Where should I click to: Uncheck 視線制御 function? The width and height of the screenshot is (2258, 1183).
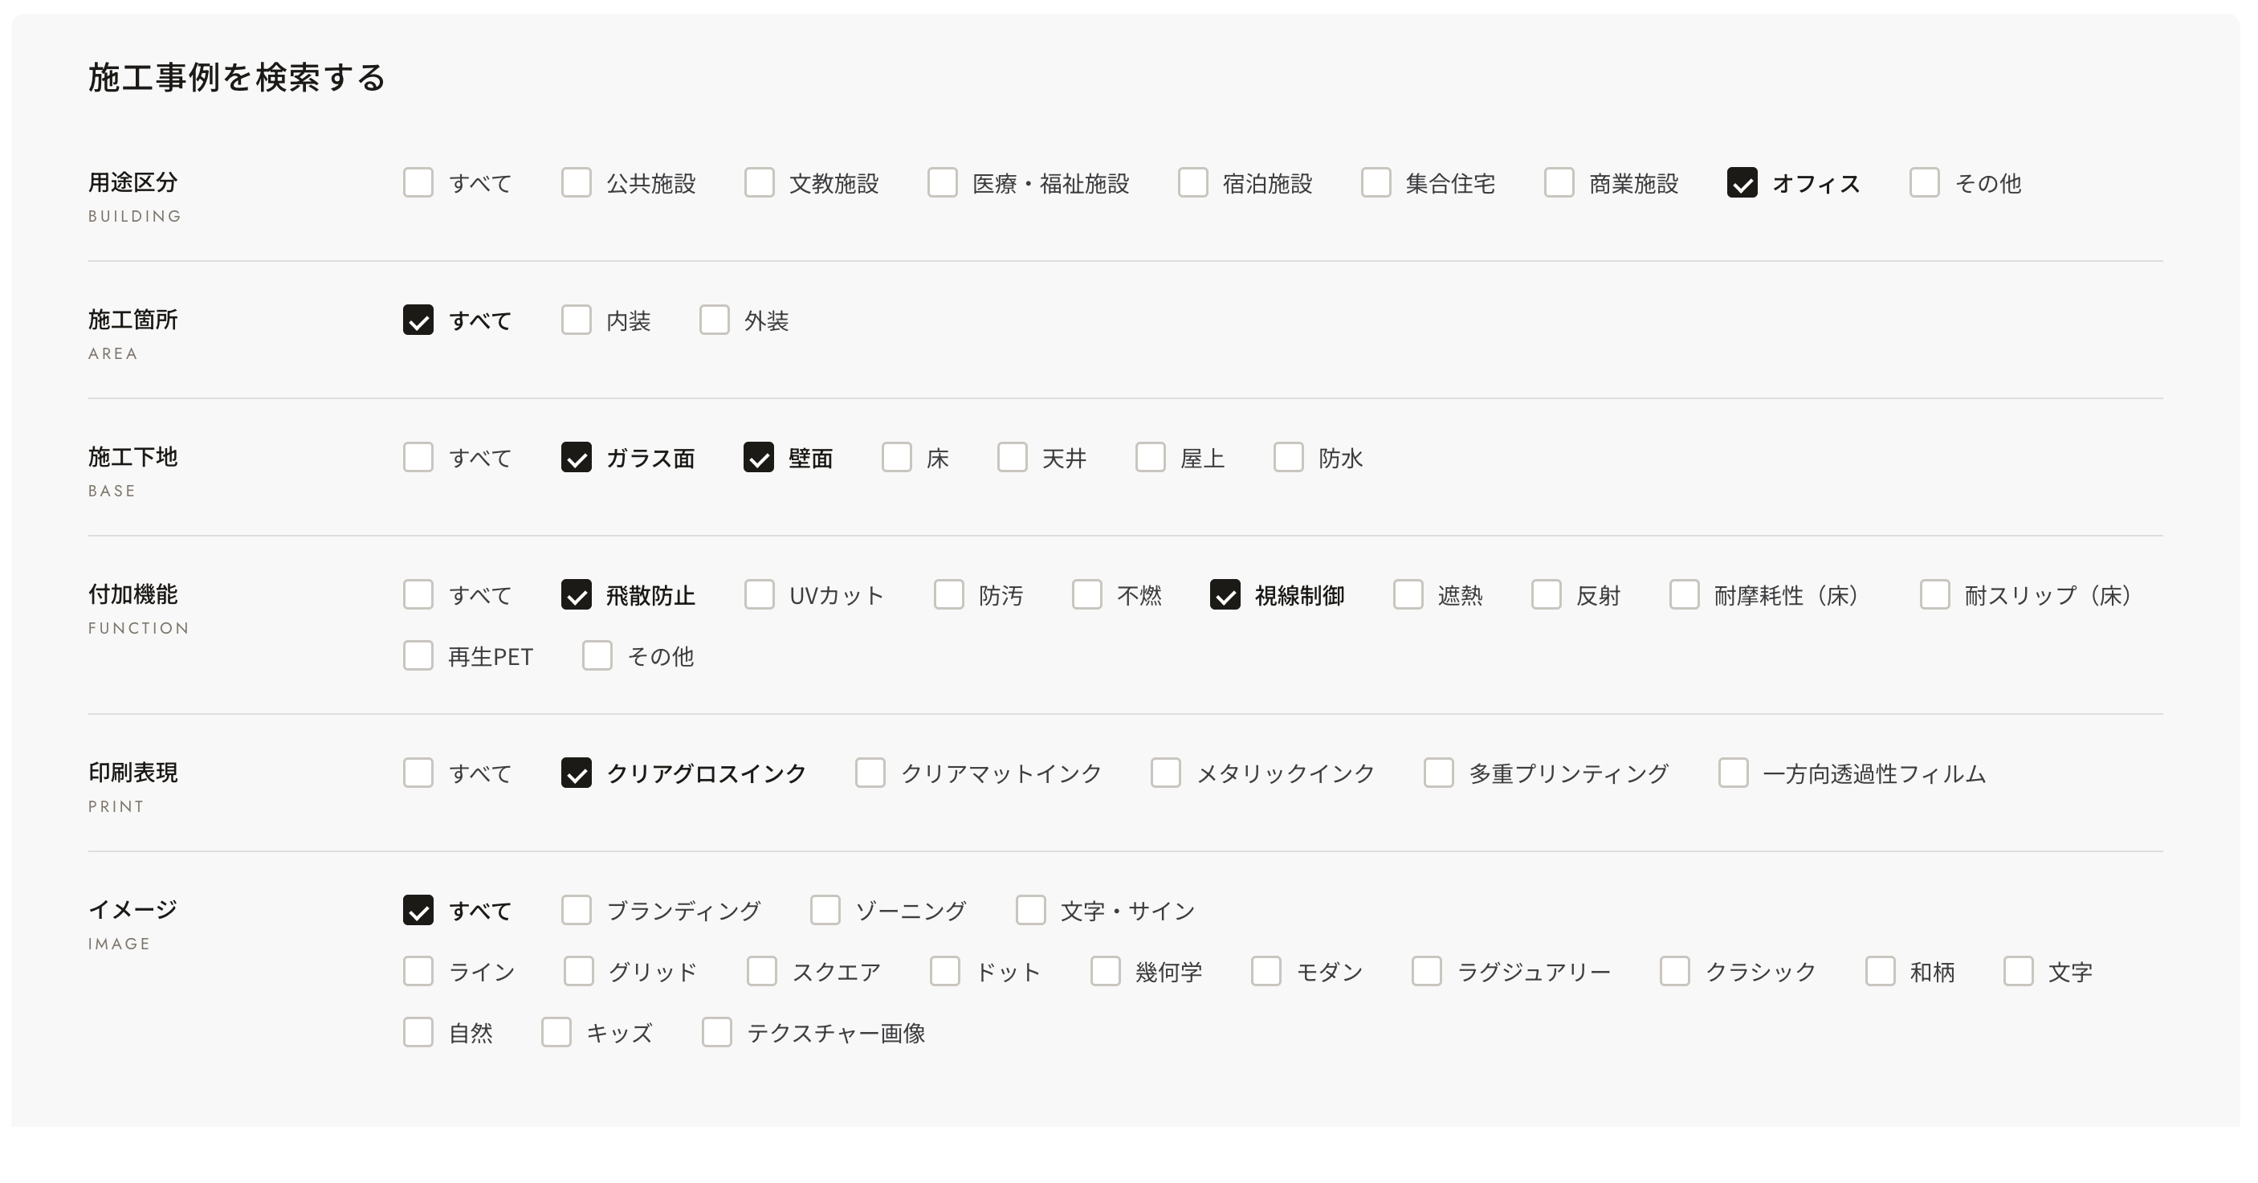(x=1225, y=594)
